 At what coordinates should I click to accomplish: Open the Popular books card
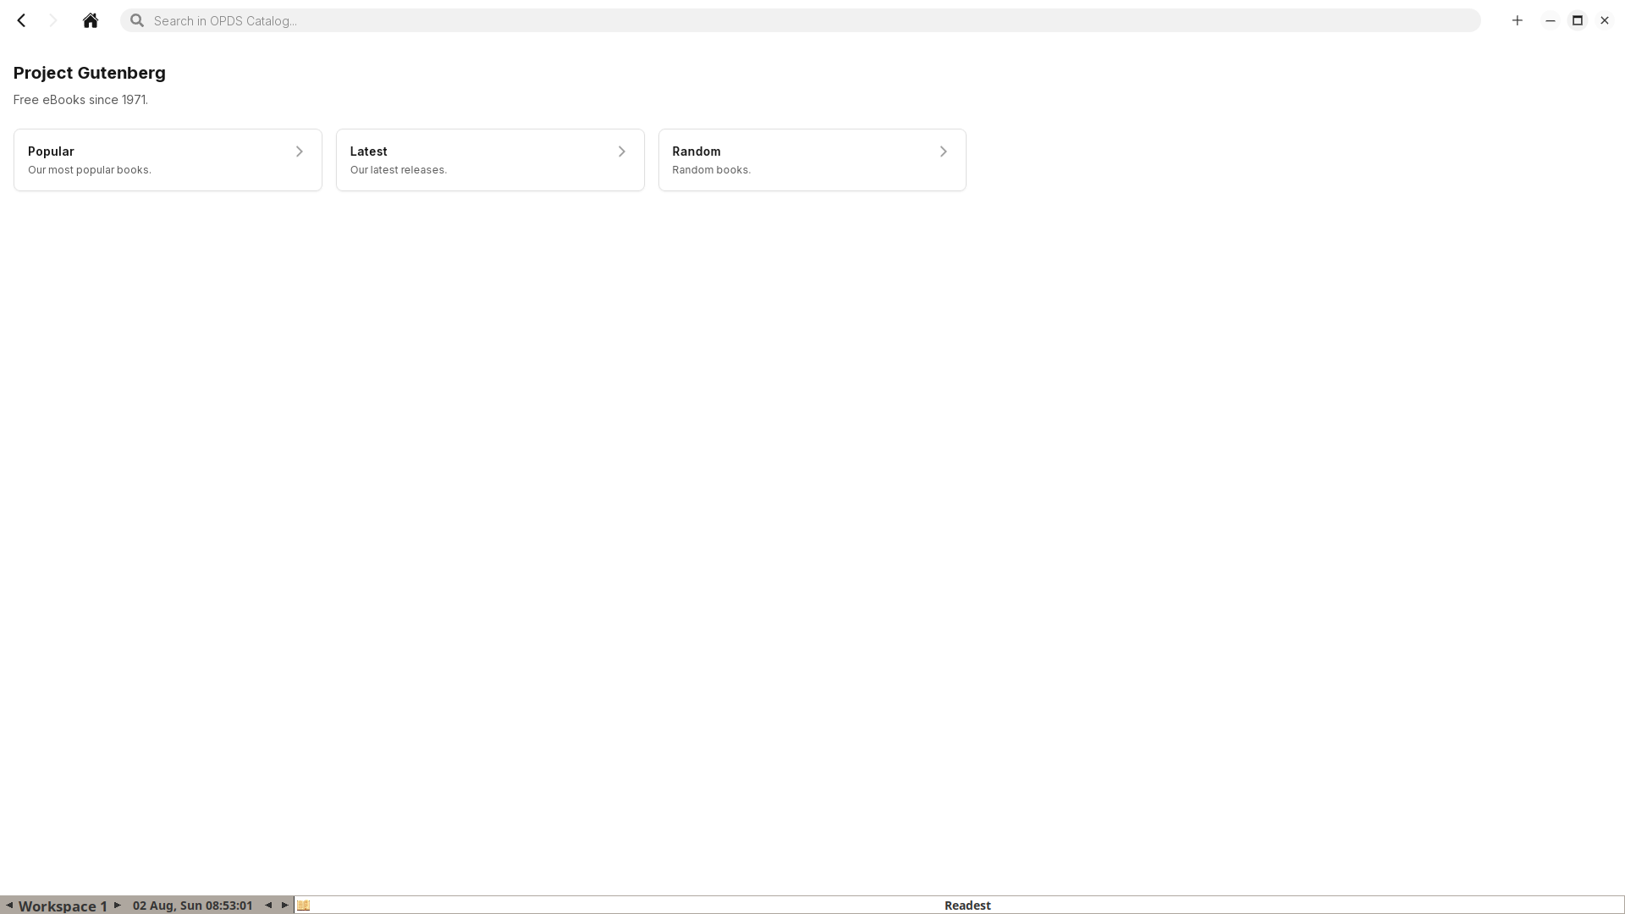point(168,160)
